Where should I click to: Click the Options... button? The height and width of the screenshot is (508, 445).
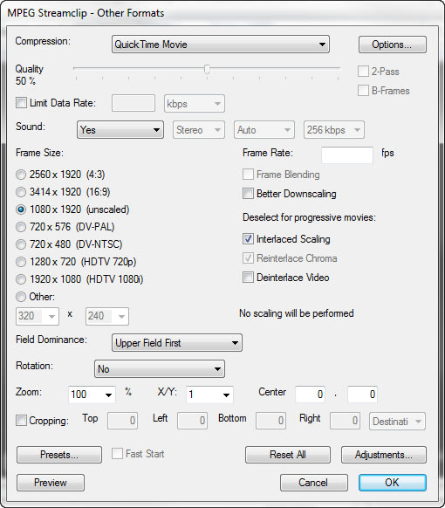392,45
